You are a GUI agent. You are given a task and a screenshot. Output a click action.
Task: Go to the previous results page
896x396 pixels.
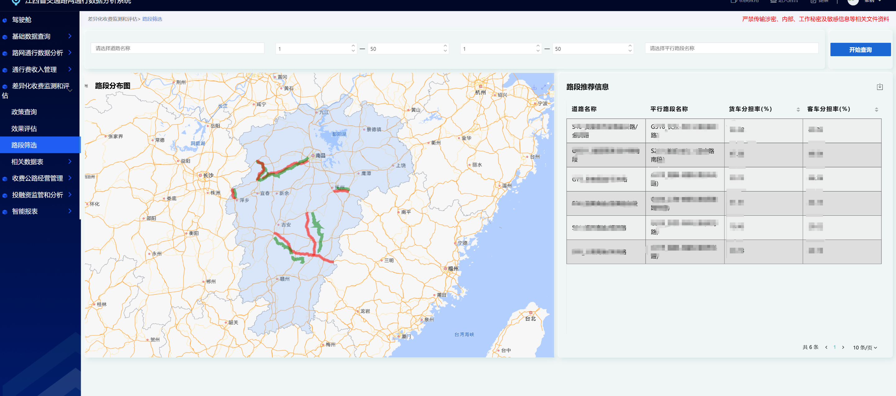(x=826, y=347)
